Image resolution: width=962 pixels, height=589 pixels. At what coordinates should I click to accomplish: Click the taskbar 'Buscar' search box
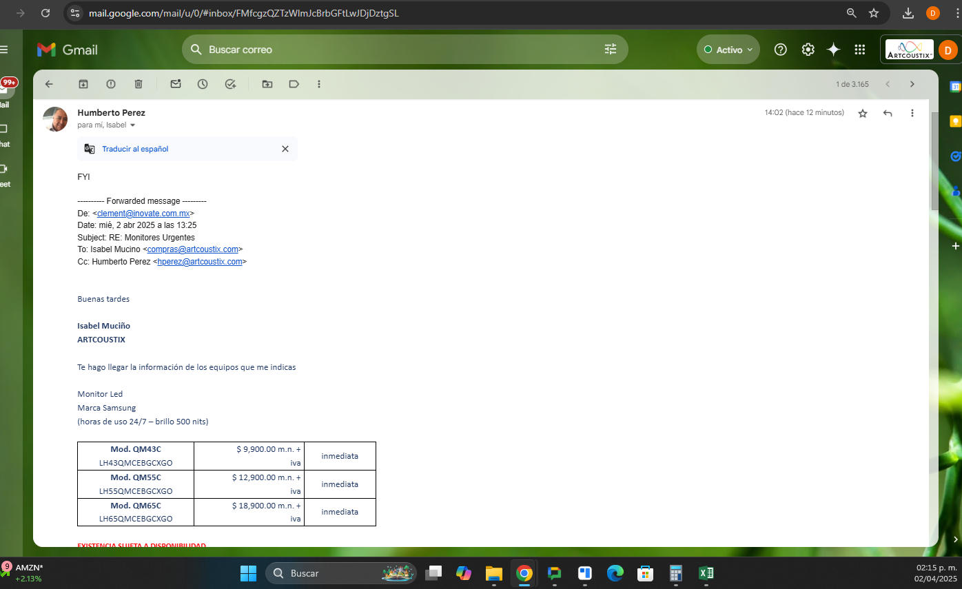[341, 573]
